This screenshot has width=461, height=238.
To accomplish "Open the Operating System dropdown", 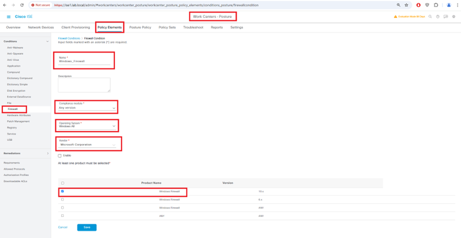I will click(87, 126).
